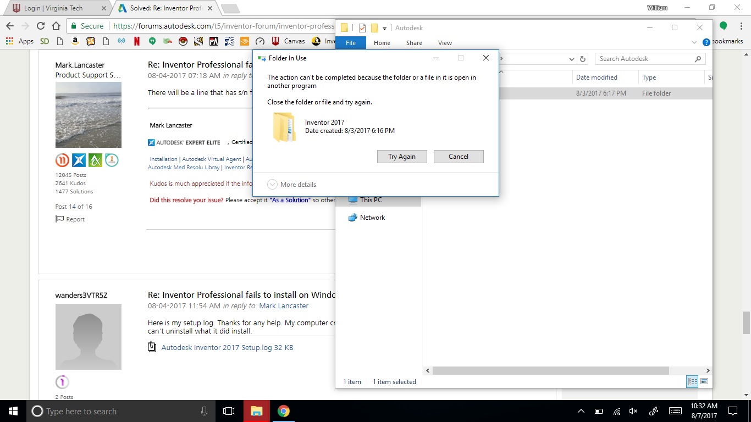
Task: Open the View ribbon tab
Action: click(445, 43)
